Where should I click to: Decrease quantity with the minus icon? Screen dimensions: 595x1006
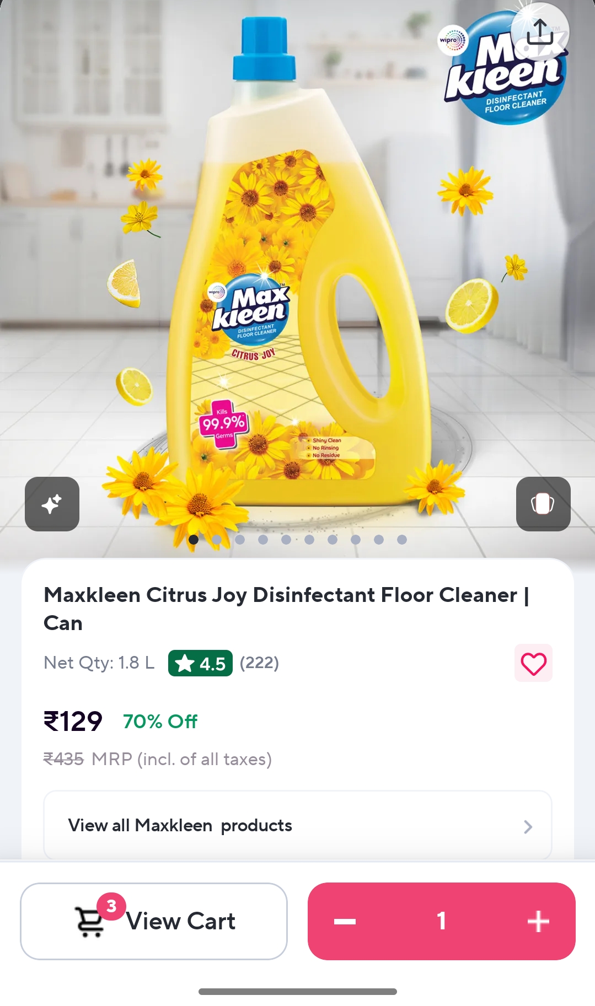[345, 921]
